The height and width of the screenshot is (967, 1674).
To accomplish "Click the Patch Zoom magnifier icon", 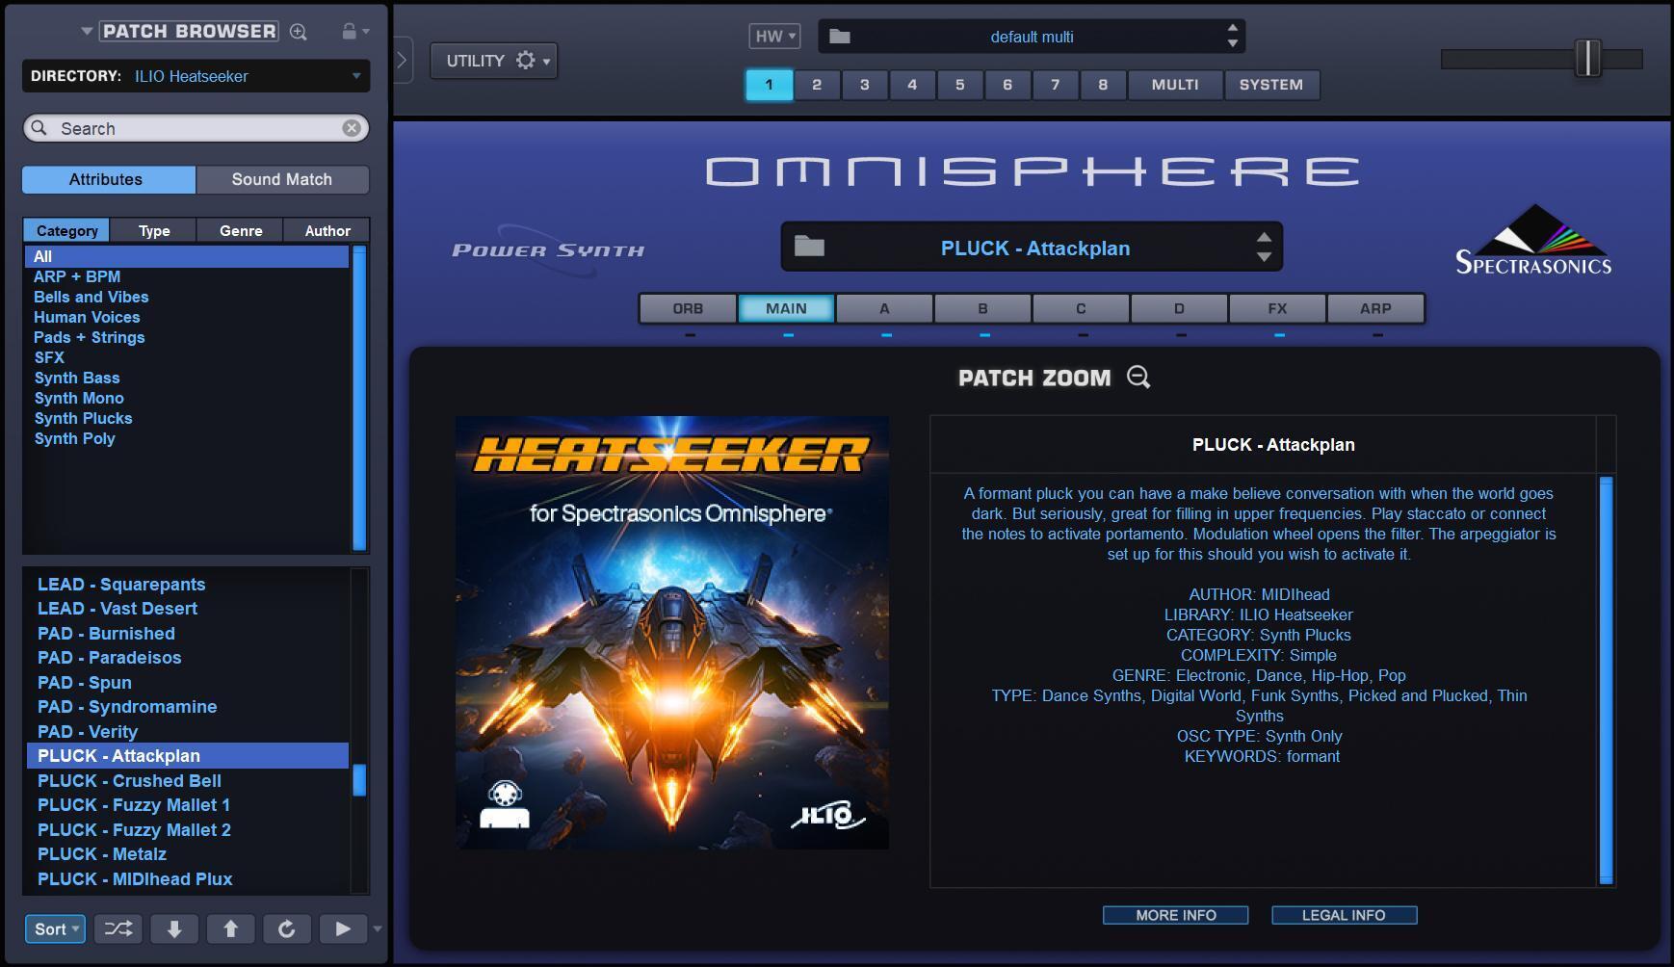I will pos(1138,378).
